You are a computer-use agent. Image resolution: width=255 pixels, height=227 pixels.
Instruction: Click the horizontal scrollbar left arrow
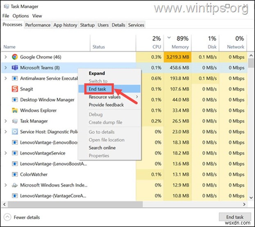(x=5, y=204)
